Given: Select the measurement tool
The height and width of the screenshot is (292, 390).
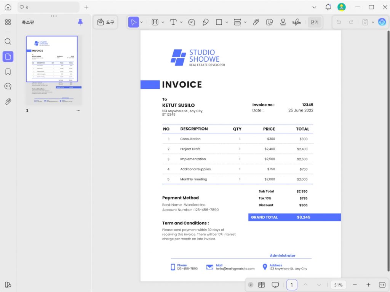Looking at the screenshot, I should (237, 22).
